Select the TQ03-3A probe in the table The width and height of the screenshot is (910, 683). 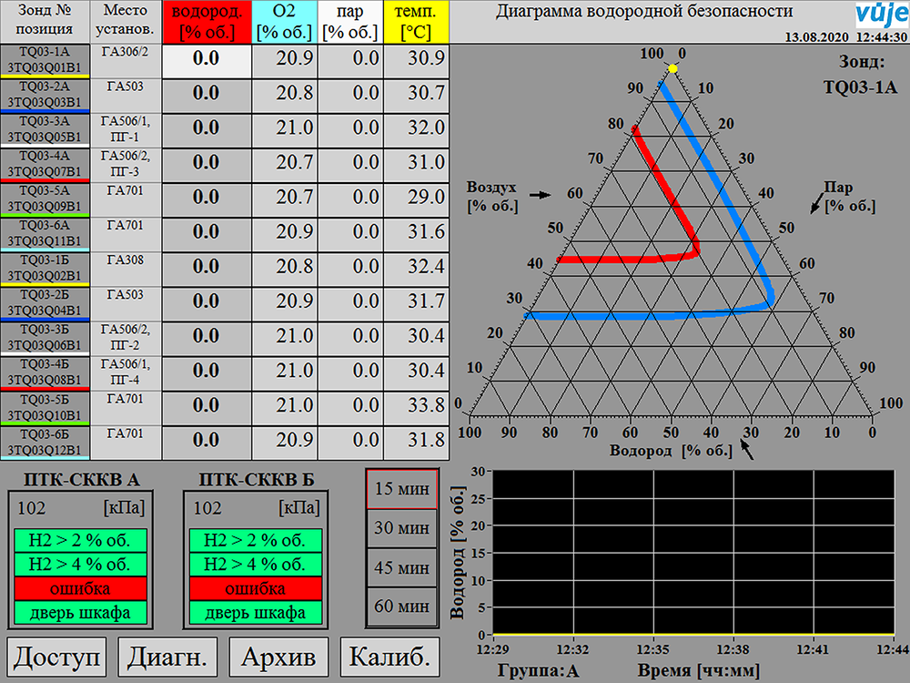[x=45, y=128]
